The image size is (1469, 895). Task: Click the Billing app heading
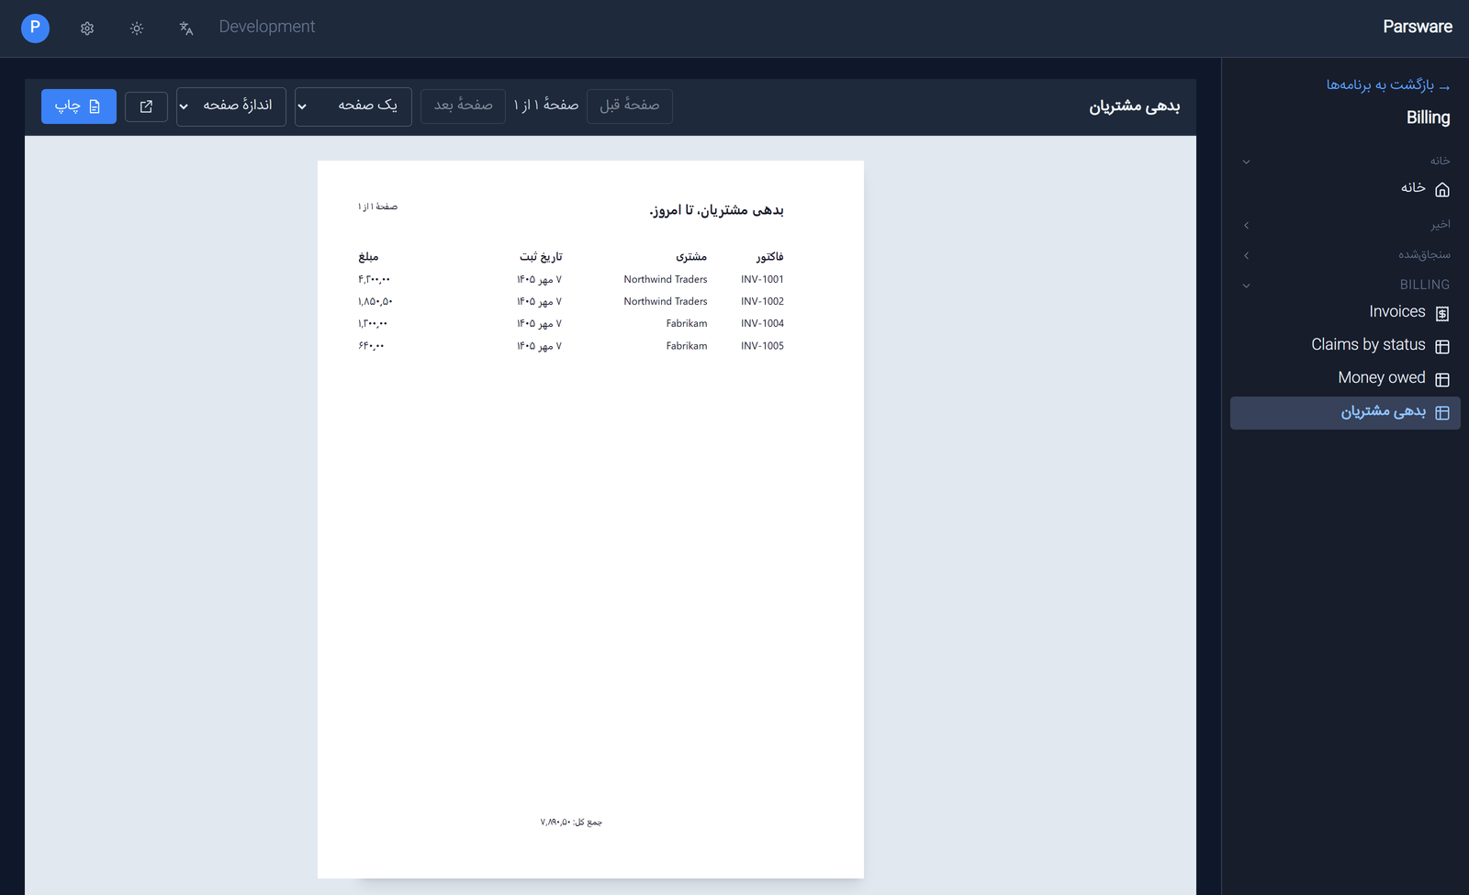[x=1428, y=117]
